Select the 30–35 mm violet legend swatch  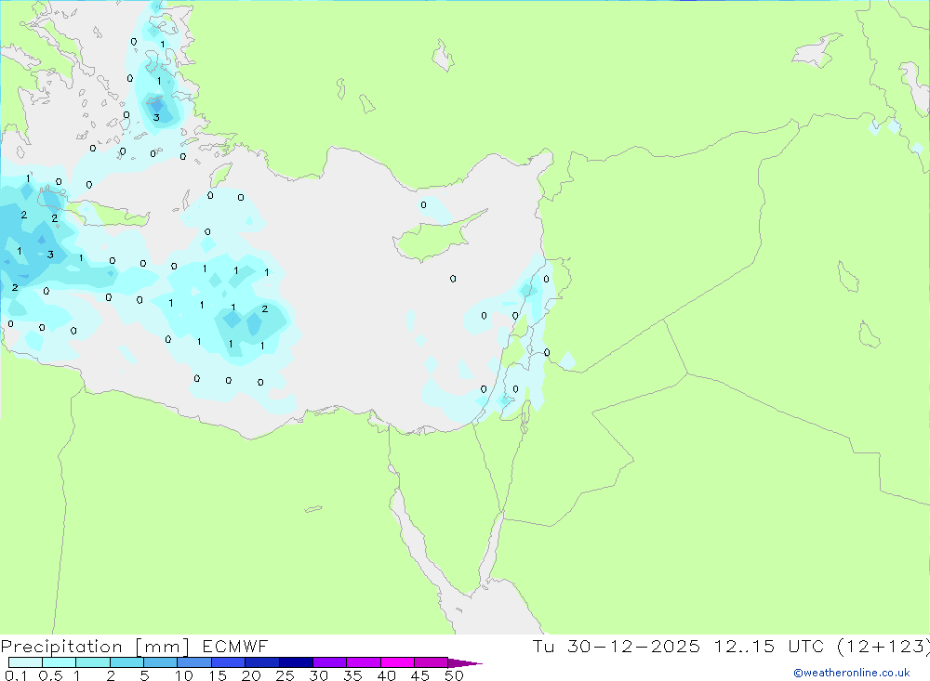pyautogui.click(x=330, y=662)
